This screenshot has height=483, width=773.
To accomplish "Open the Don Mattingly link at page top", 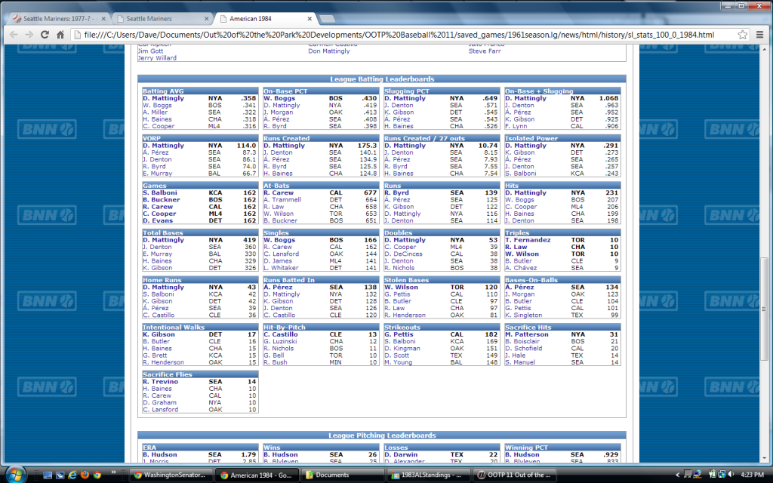I will 329,51.
